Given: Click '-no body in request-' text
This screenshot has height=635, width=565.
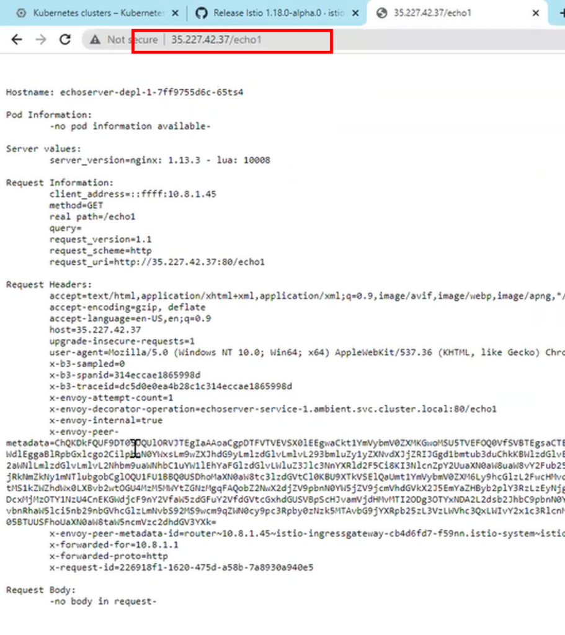Looking at the screenshot, I should coord(104,602).
